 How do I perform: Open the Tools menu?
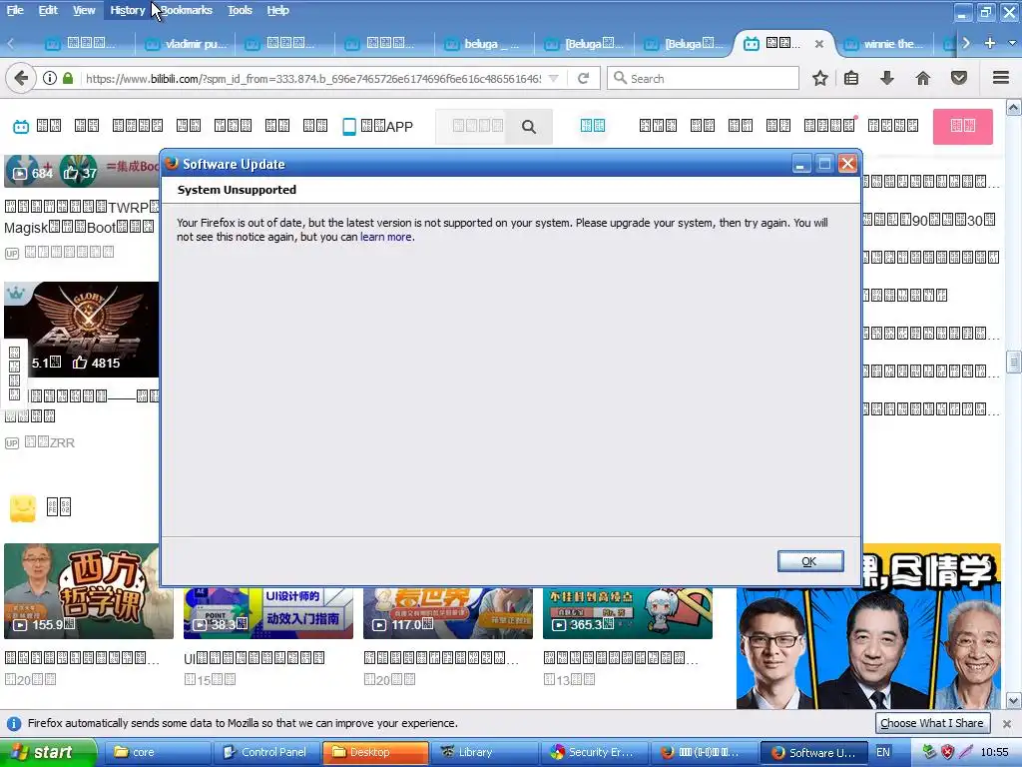tap(240, 10)
